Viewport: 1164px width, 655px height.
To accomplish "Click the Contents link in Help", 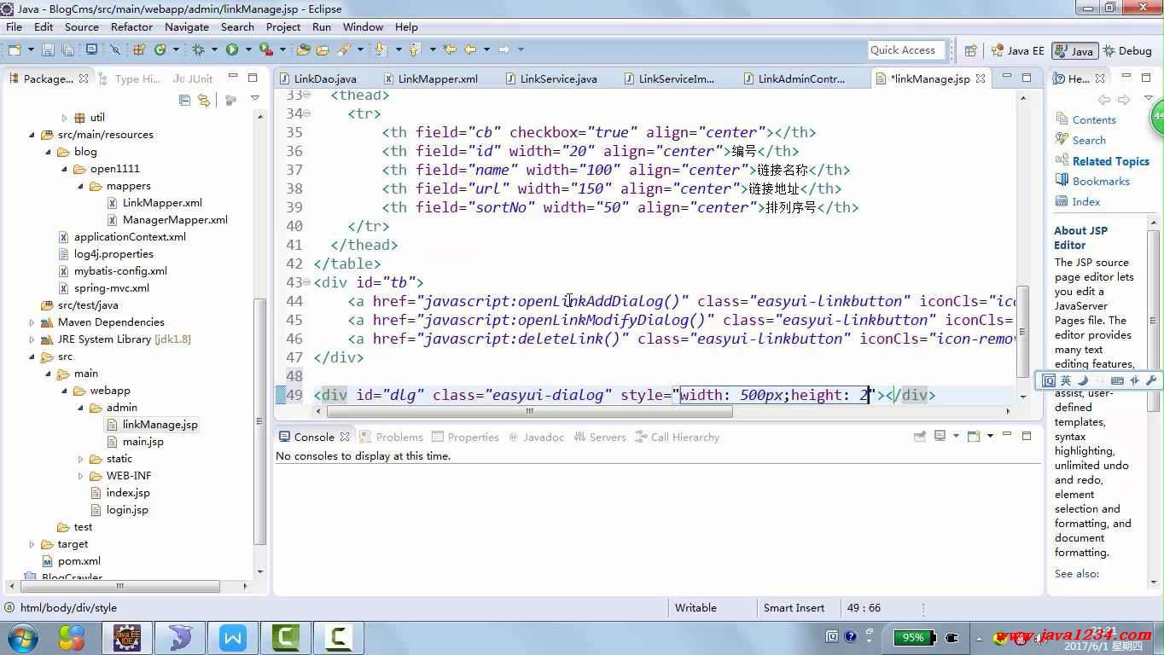I will tap(1094, 120).
